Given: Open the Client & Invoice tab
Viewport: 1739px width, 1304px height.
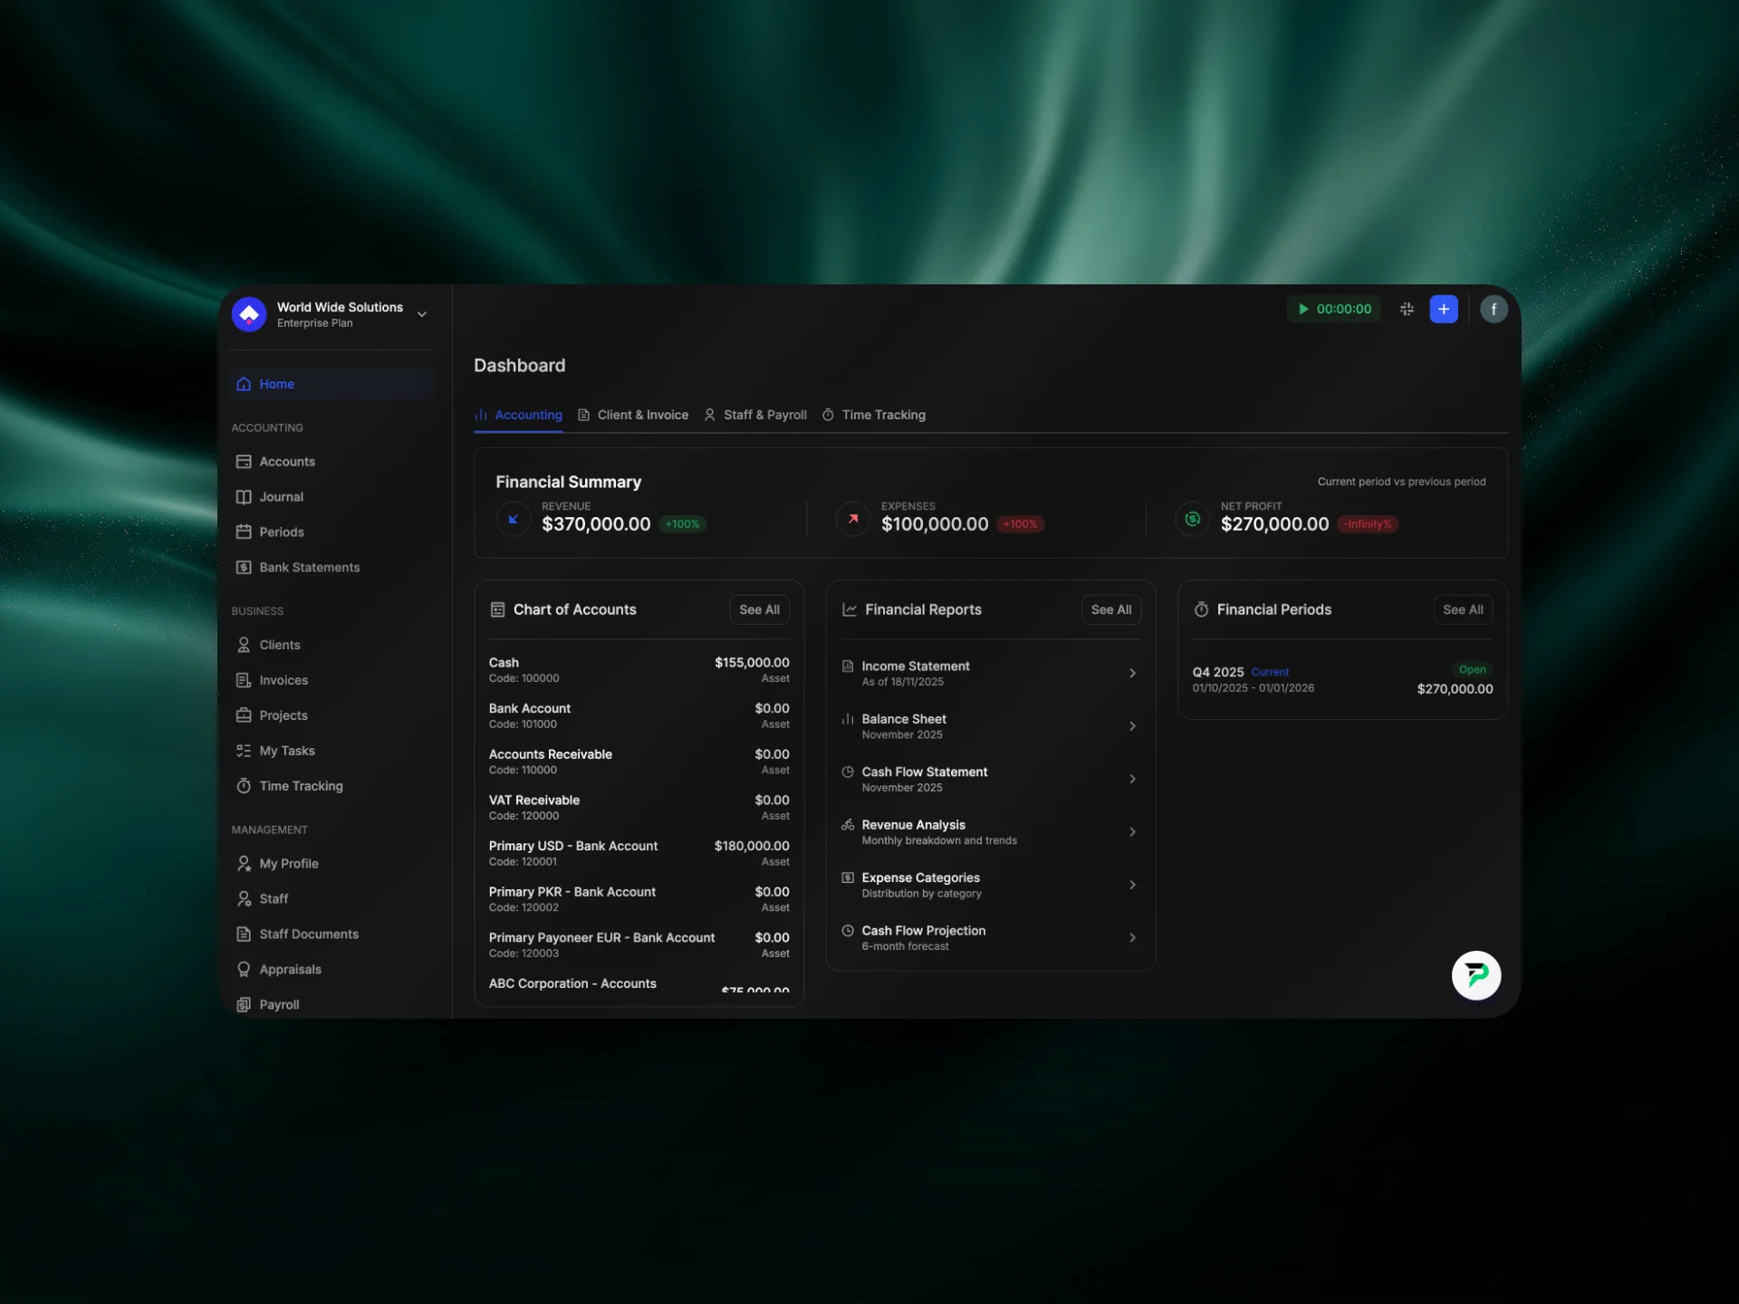Looking at the screenshot, I should [643, 415].
